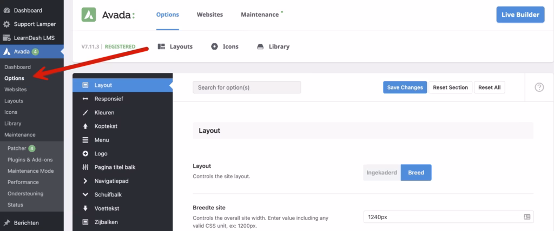Viewport: 554px width, 231px height.
Task: Click the Schuifbalk chevron-down icon
Action: (x=85, y=195)
